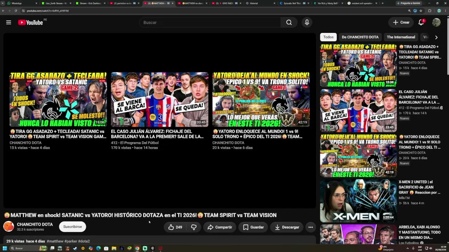Viewport: 449px width, 252px height.
Task: Switch to the resident evil operation tab
Action: pyautogui.click(x=363, y=3)
